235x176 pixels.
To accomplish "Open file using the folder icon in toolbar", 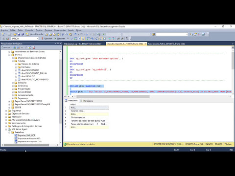I will click(15, 34).
